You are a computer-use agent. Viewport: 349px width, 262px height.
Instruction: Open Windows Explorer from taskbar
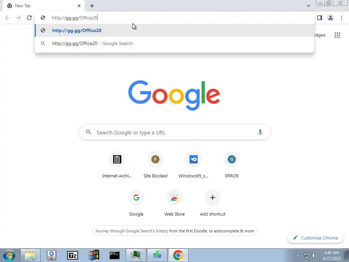tap(30, 255)
